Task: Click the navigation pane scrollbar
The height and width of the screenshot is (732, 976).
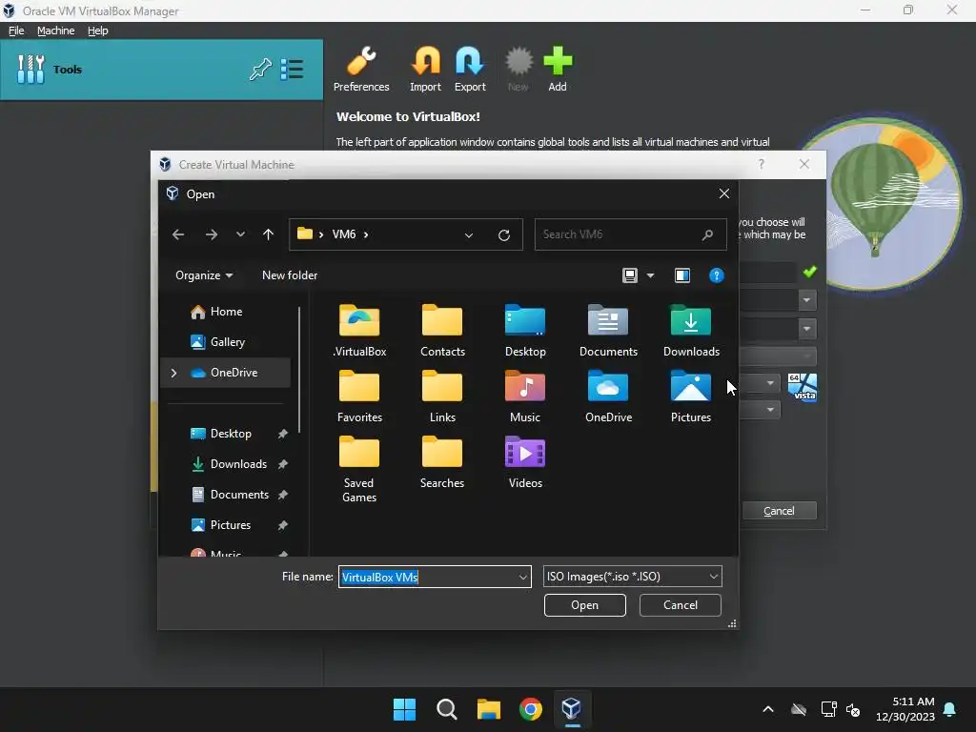Action: [x=299, y=370]
